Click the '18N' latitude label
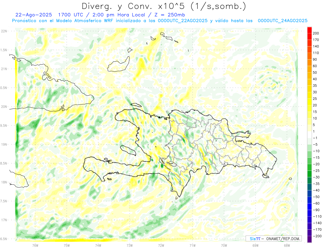 pyautogui.click(x=4, y=182)
